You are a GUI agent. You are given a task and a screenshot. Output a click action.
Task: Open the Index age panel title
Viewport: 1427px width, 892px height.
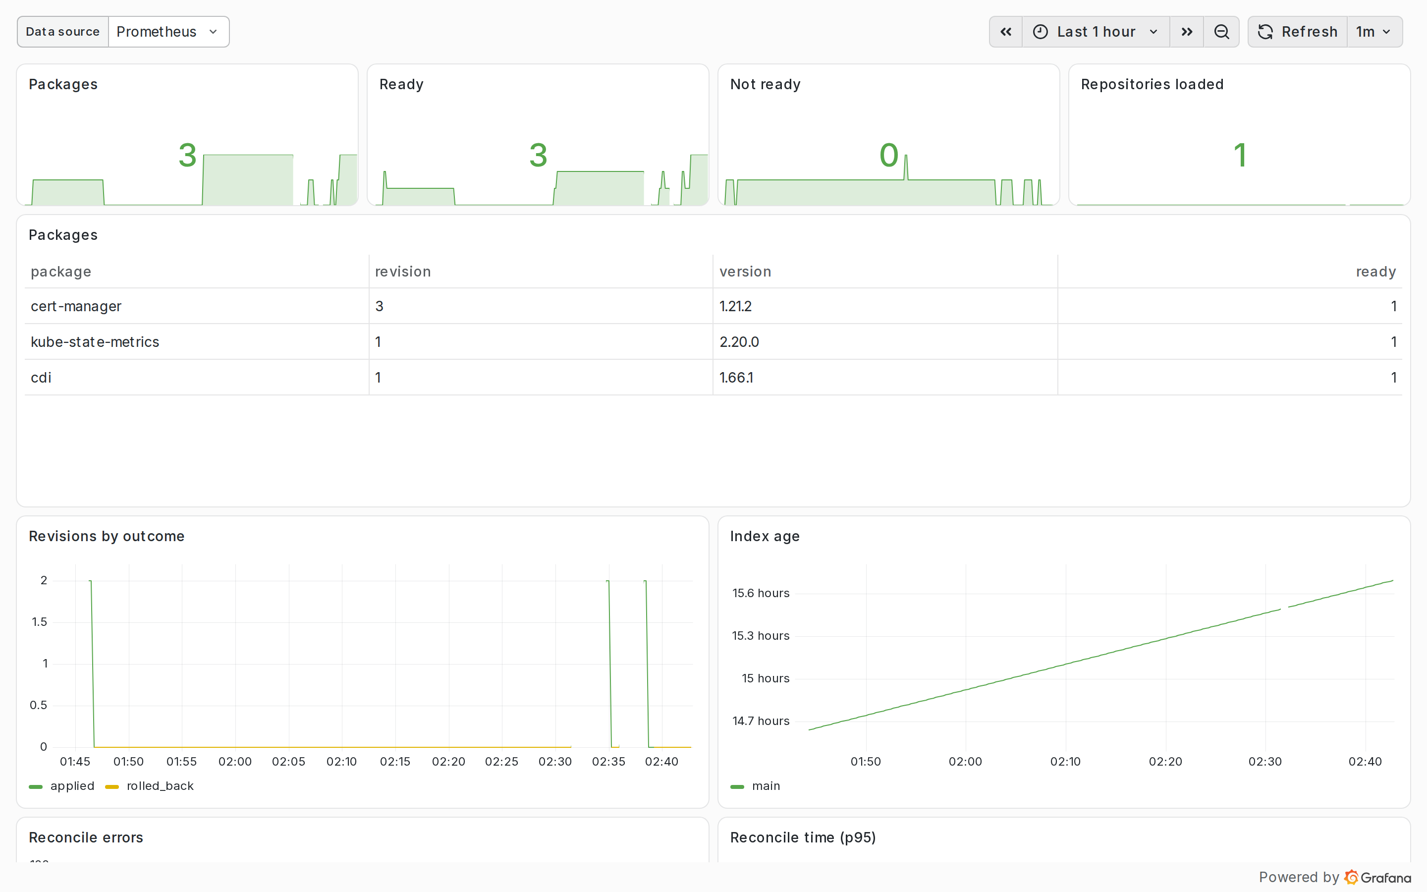point(764,536)
